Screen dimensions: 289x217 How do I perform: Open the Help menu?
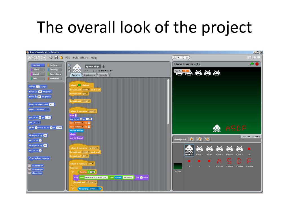click(x=94, y=58)
